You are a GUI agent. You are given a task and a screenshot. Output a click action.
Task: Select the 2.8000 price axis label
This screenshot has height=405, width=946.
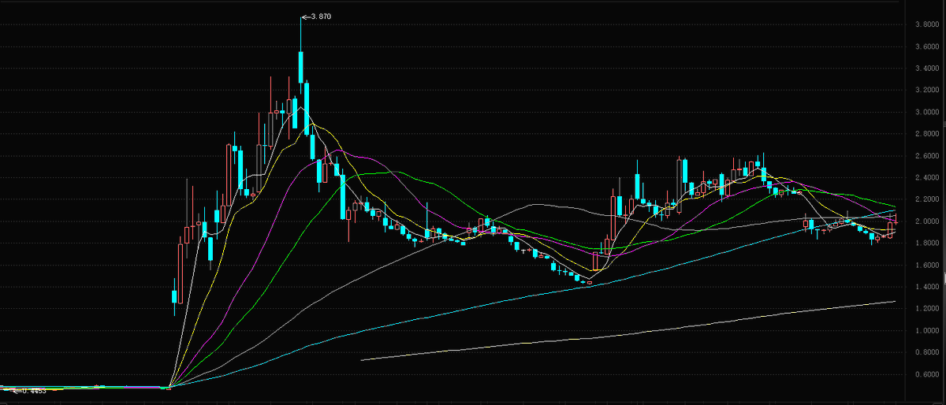click(926, 134)
